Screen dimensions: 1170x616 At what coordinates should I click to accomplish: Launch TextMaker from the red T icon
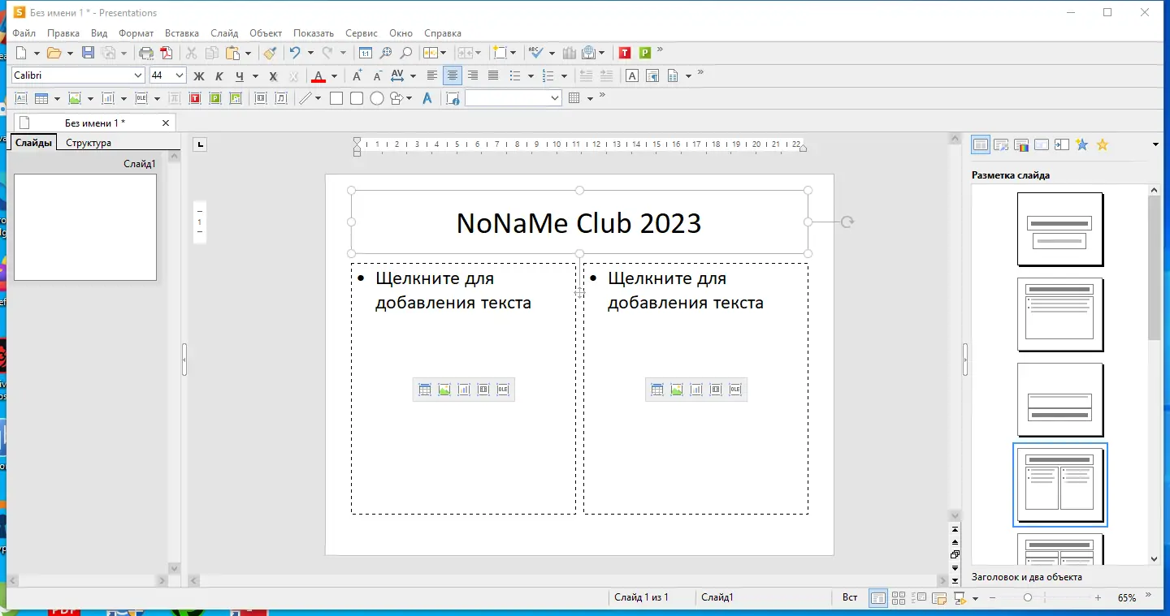(x=625, y=53)
